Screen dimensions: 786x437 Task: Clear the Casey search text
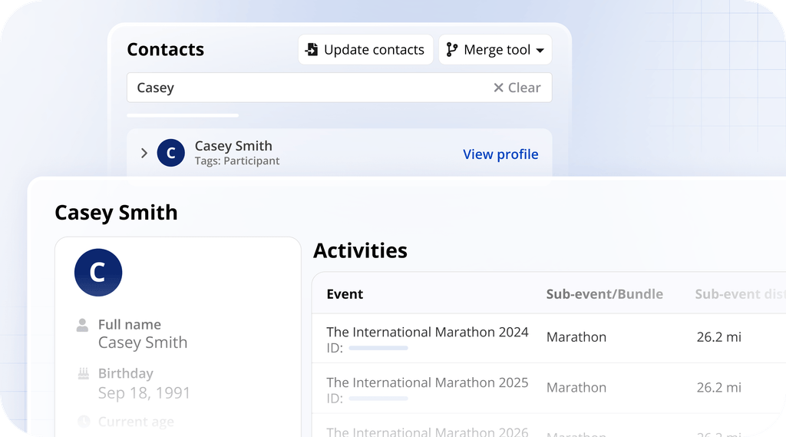(517, 88)
